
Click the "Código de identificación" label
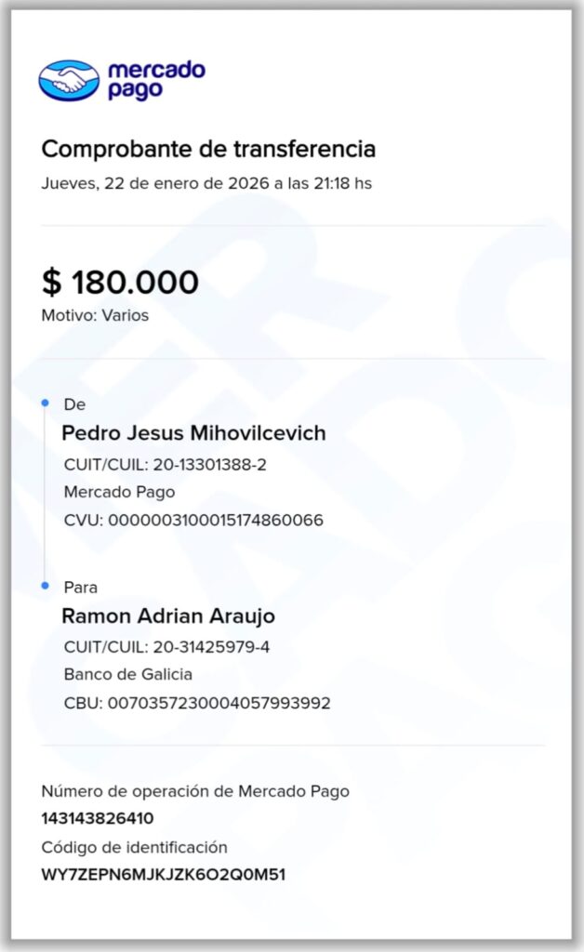134,847
